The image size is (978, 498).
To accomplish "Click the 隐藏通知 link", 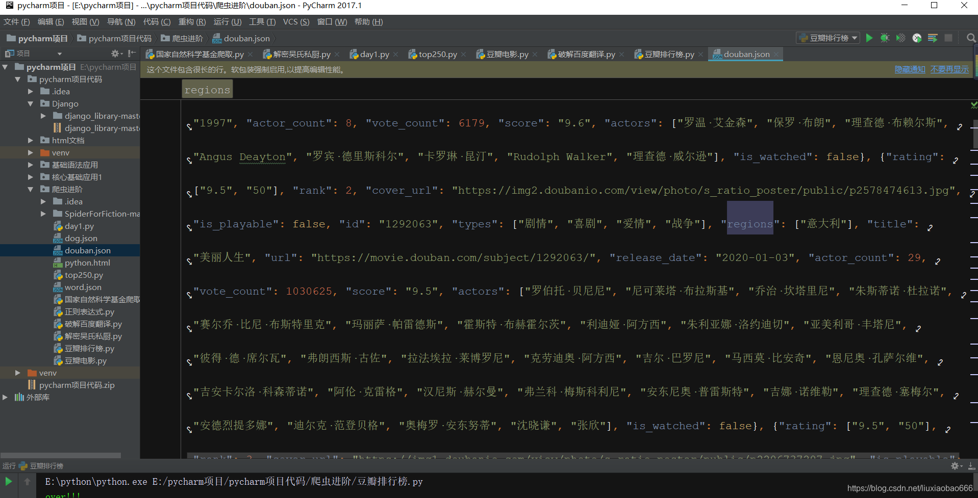I will coord(910,69).
